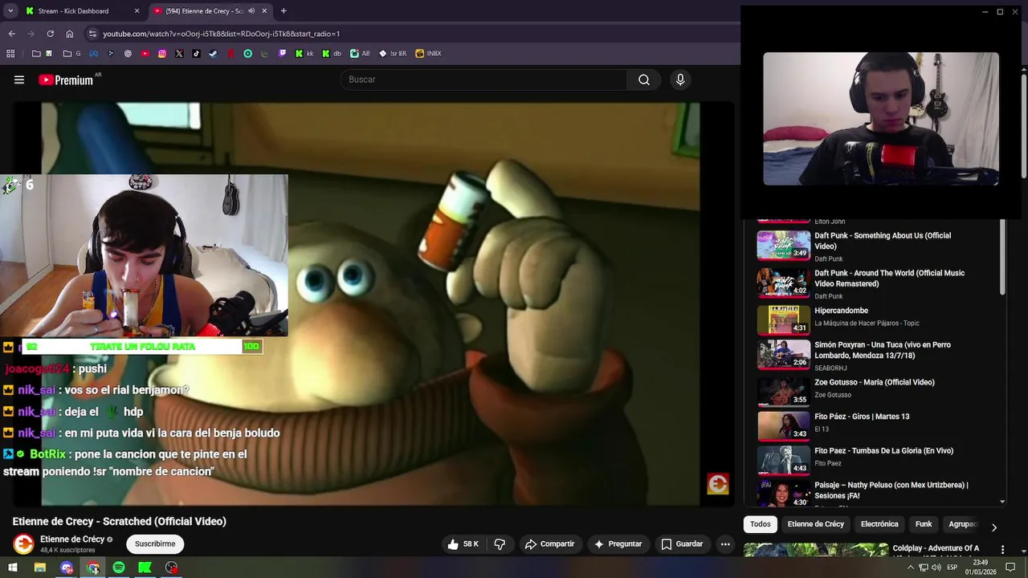
Task: Open the Etienne de Crécy channel name link
Action: (72, 539)
